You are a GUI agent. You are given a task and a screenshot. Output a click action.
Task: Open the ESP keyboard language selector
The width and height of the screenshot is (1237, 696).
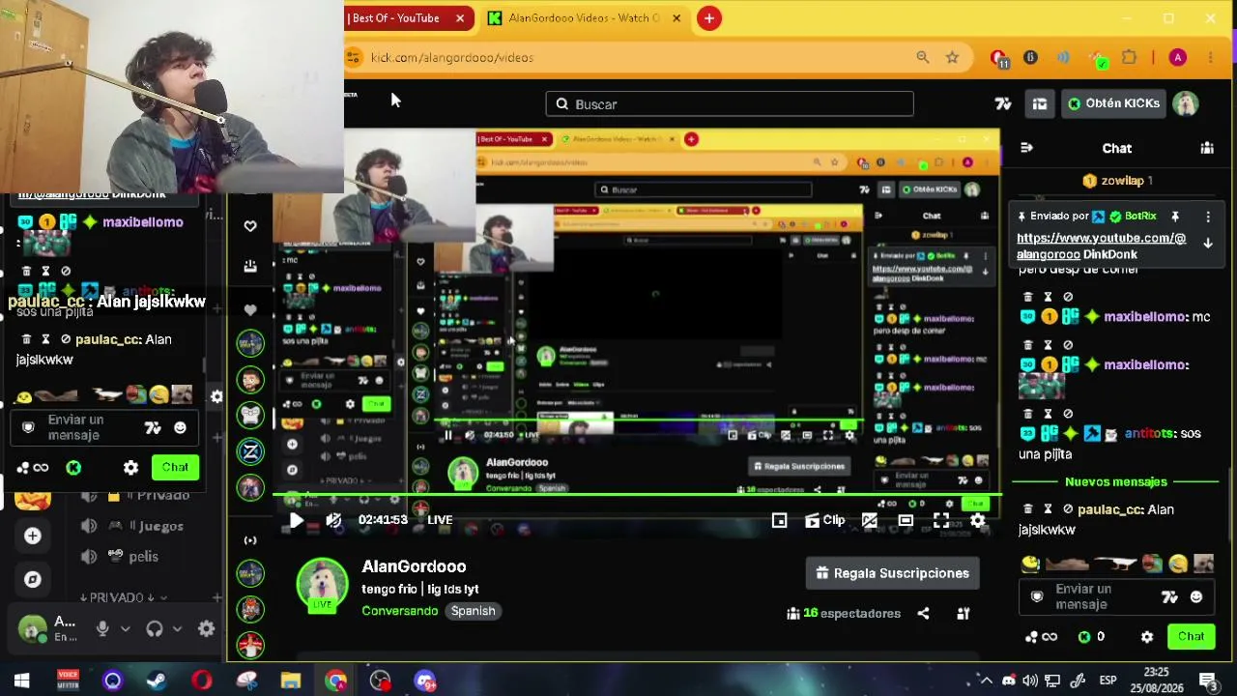coord(1108,680)
